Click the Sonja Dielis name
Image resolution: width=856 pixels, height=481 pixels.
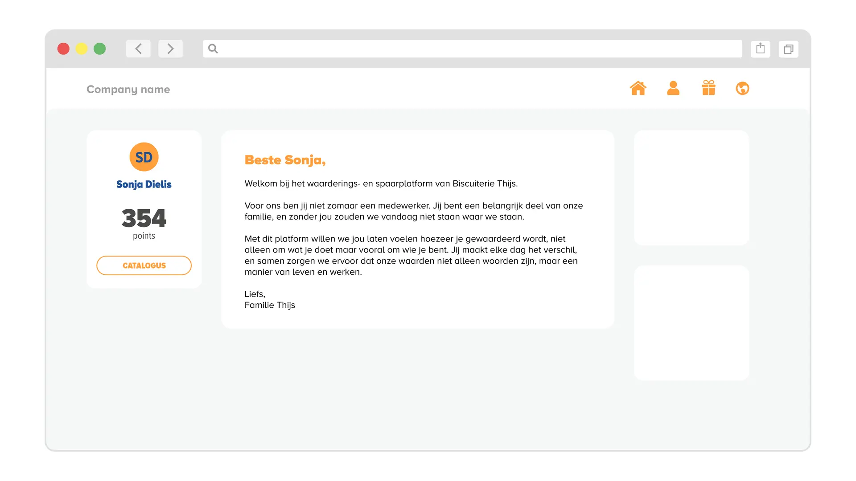(144, 184)
